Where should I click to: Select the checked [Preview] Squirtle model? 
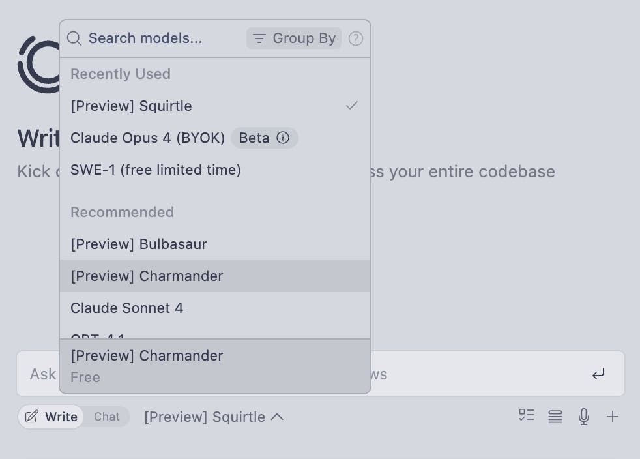pyautogui.click(x=131, y=106)
